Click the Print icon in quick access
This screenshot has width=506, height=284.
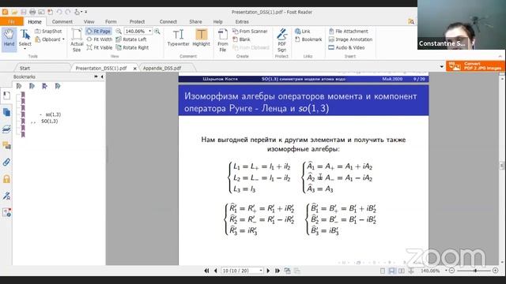(x=32, y=12)
